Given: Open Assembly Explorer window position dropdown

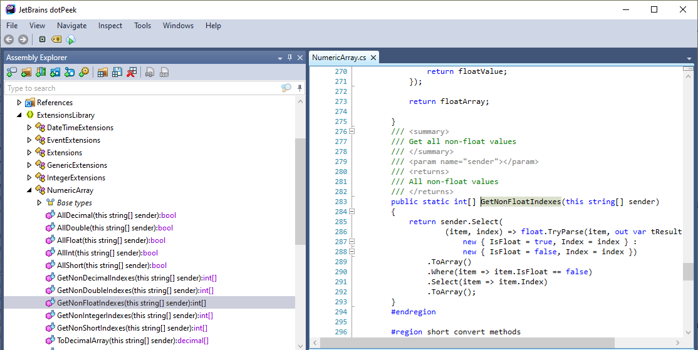Looking at the screenshot, I should [280, 58].
